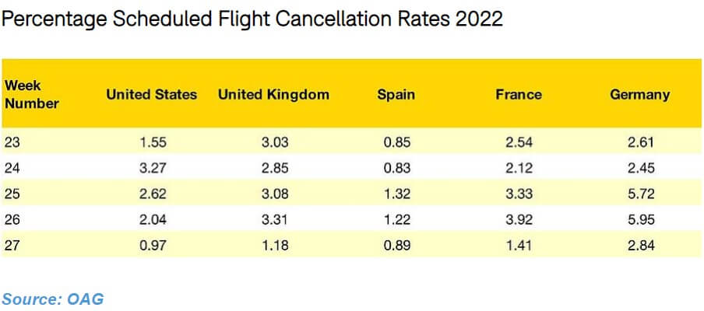This screenshot has height=311, width=704.
Task: Select week 23 row label
Action: (12, 142)
